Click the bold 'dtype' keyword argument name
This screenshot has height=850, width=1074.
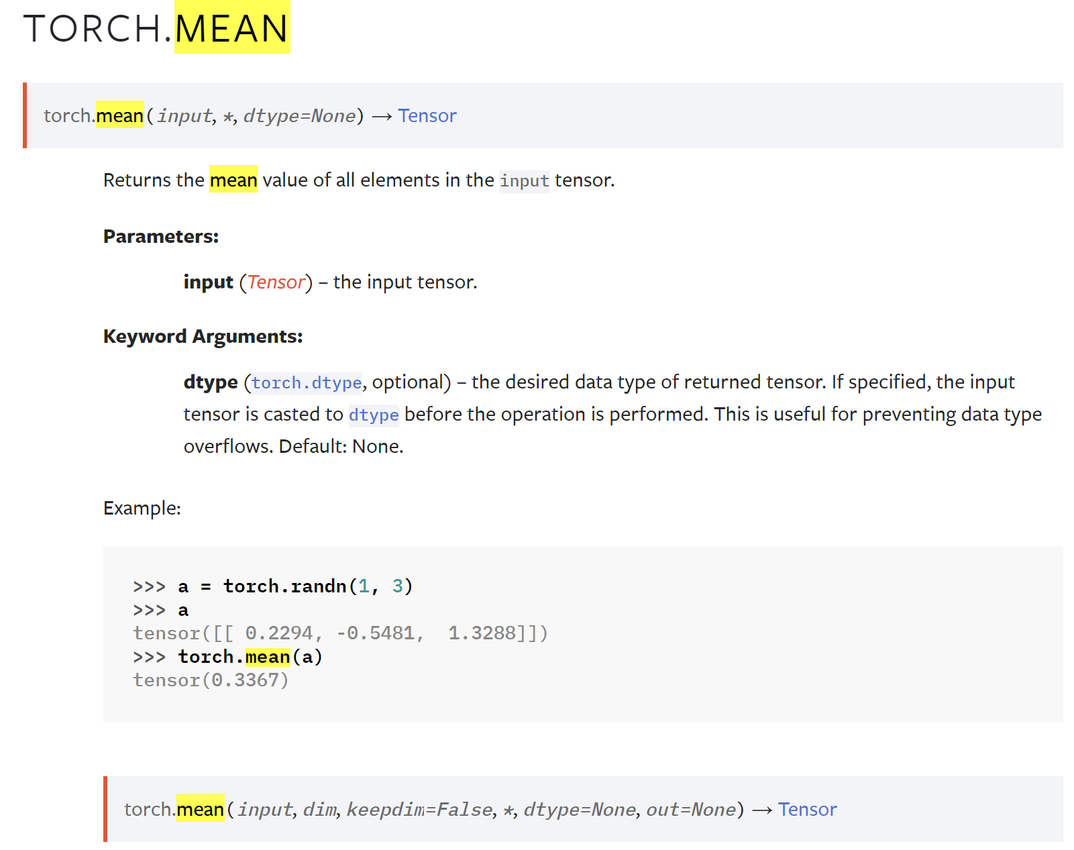click(211, 382)
